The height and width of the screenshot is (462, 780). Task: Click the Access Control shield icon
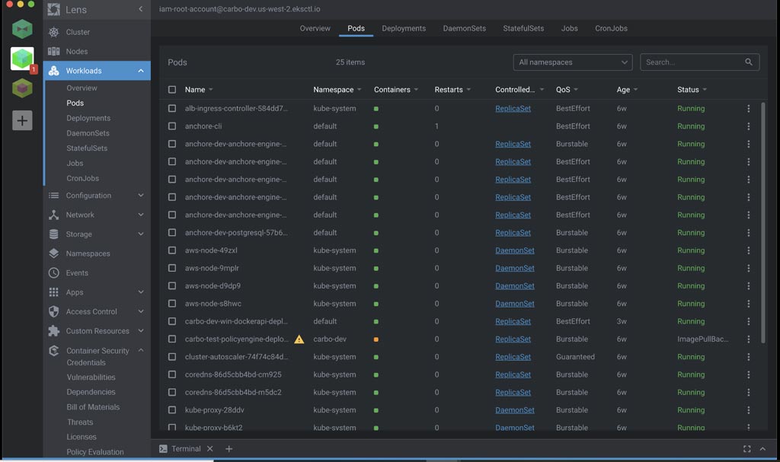54,312
